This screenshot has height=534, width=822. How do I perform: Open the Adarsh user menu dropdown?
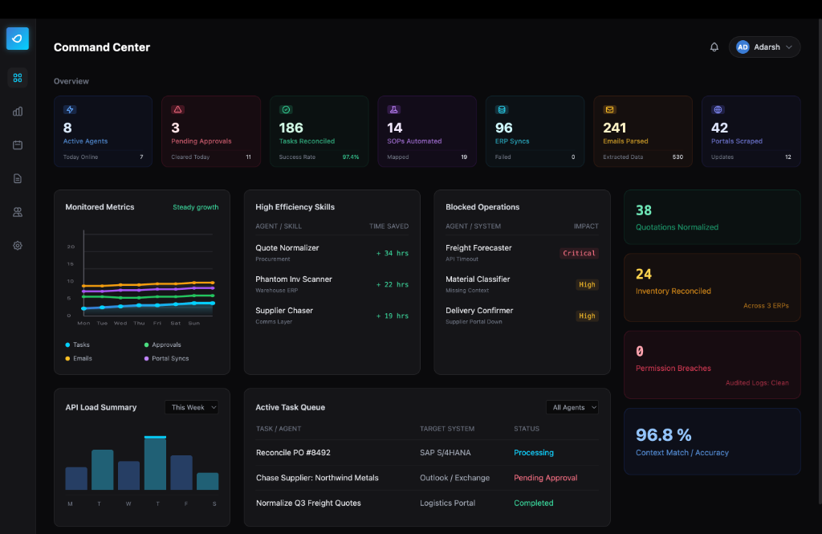[x=764, y=47]
